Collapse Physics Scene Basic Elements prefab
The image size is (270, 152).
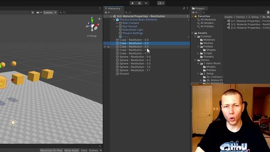(x=114, y=20)
